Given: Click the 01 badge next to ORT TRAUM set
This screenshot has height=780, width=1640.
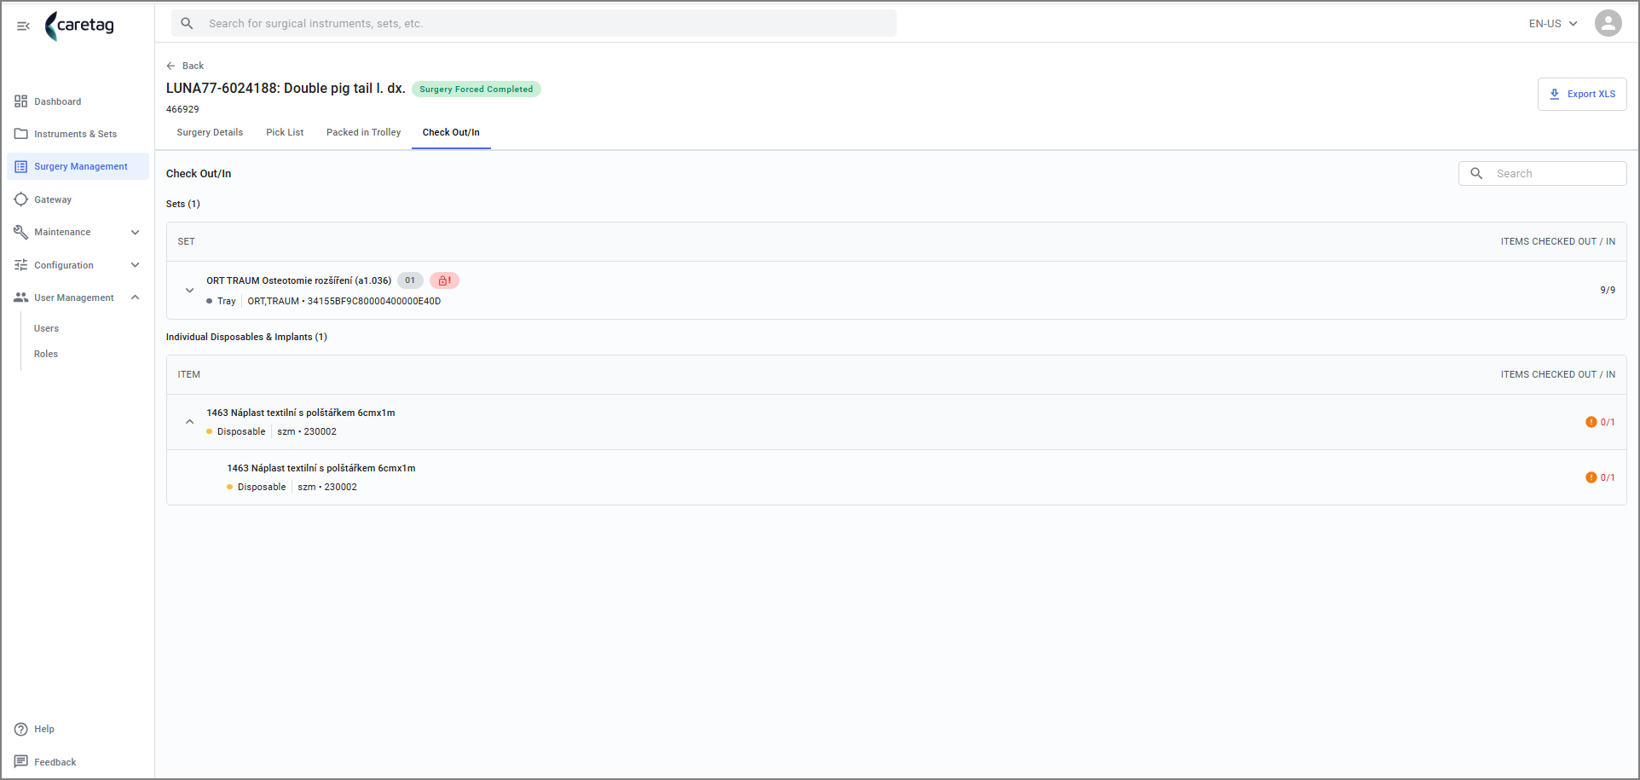Looking at the screenshot, I should (x=410, y=280).
